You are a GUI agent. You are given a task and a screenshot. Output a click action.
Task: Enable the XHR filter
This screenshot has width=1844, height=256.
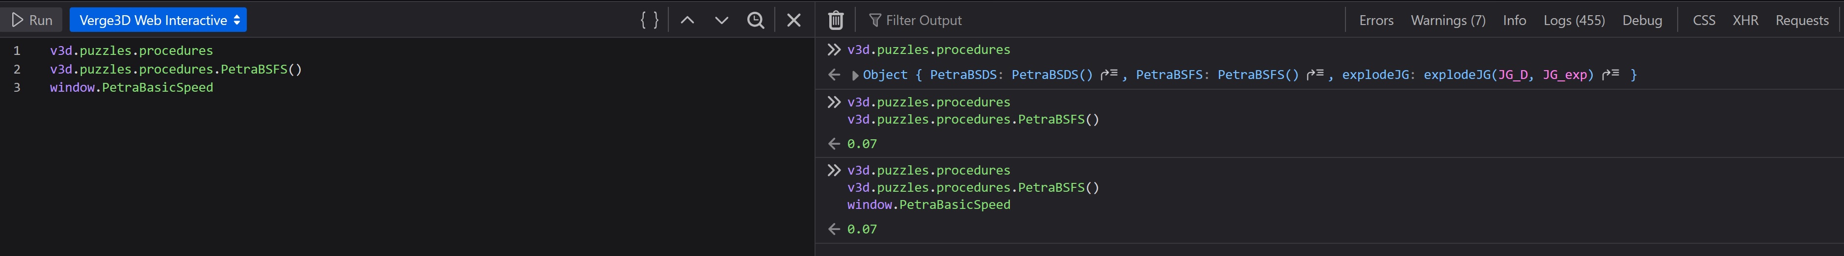1744,20
